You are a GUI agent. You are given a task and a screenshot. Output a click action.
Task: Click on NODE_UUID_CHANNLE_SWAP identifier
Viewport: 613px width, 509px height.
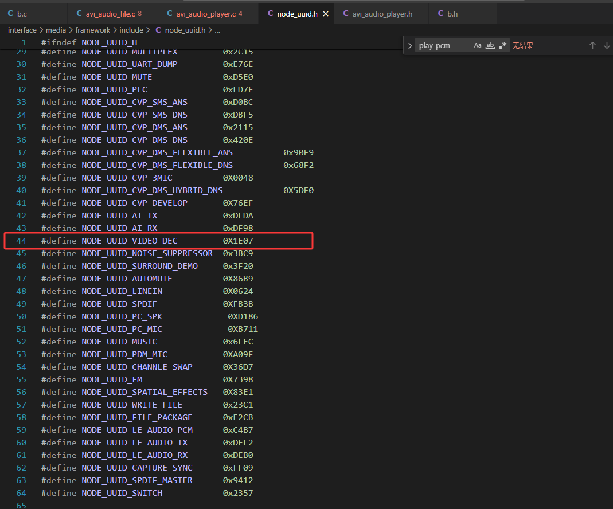coord(137,367)
